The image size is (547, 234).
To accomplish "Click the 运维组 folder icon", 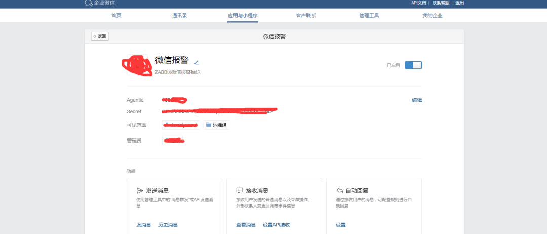I will tap(209, 125).
